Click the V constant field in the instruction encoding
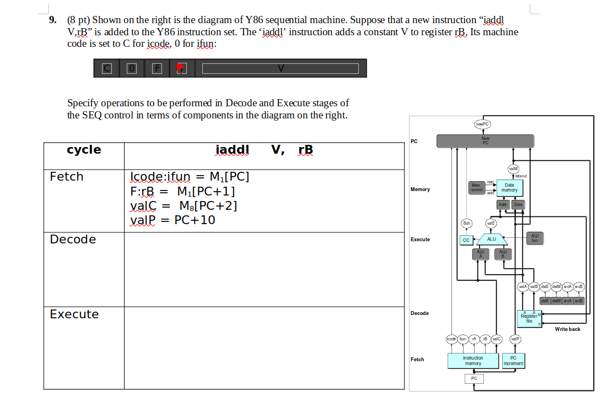 tap(280, 68)
